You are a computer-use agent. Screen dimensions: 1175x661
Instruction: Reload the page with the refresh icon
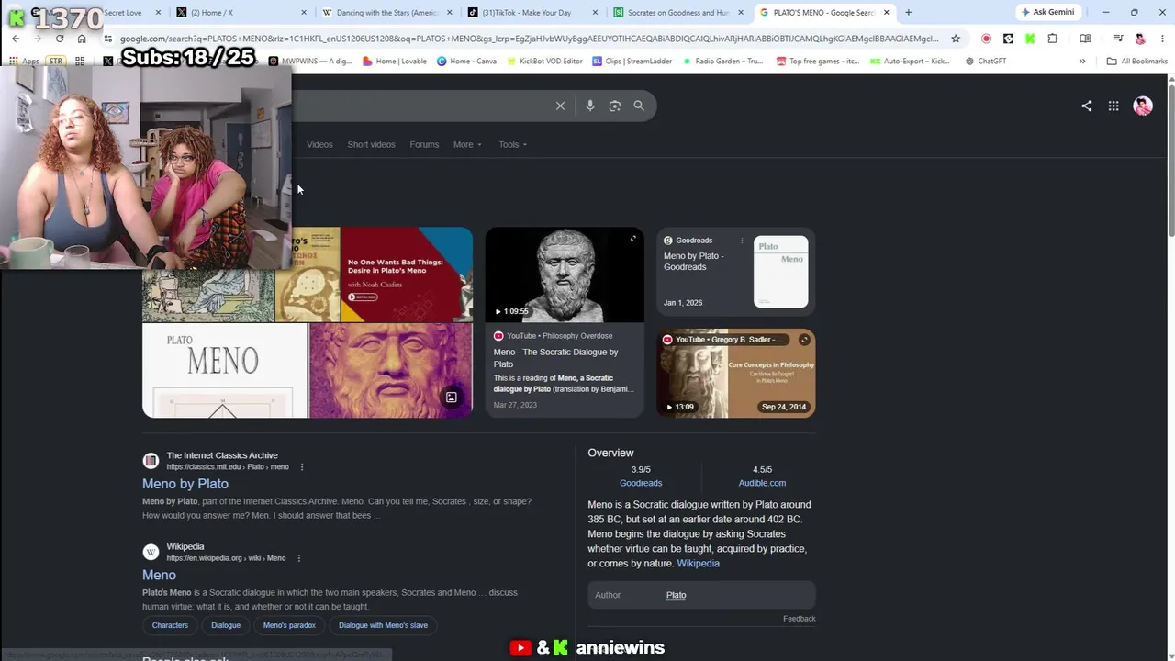click(x=60, y=39)
